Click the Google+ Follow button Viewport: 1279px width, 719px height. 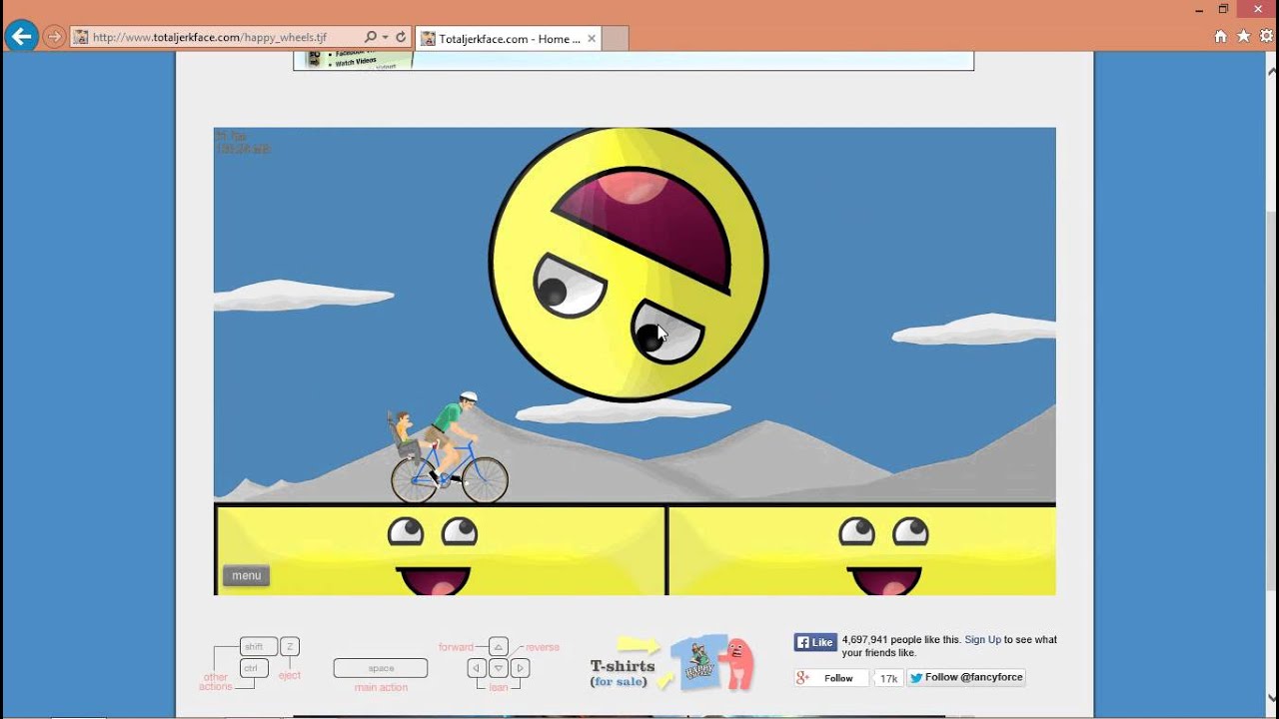tap(831, 678)
